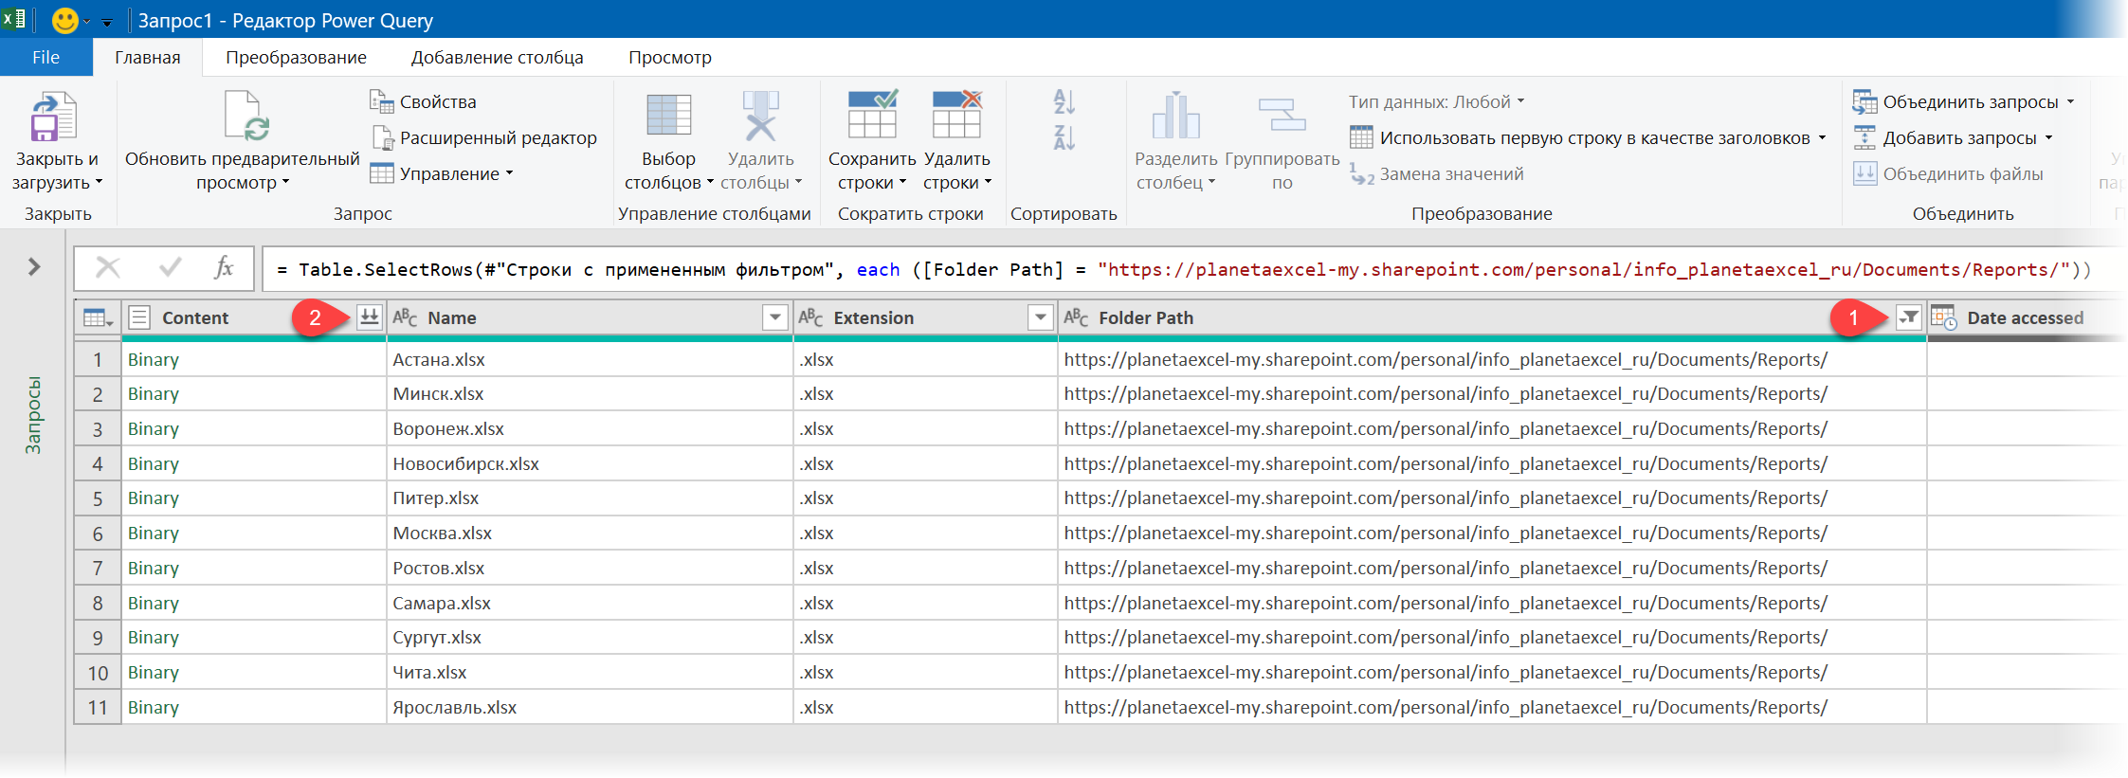Click the Split Column (Разделить столбец) icon

coord(1175,116)
